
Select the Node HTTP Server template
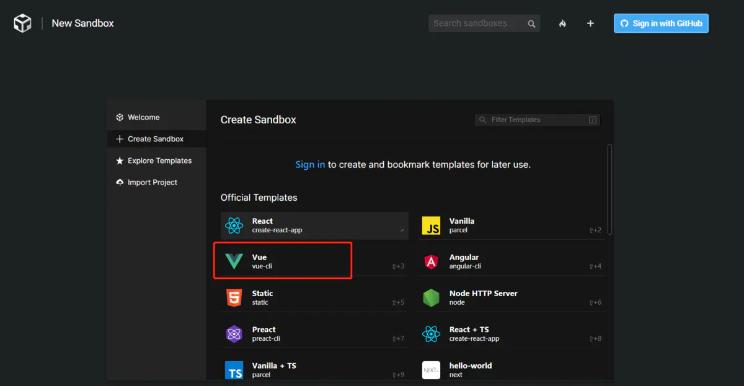coord(511,298)
